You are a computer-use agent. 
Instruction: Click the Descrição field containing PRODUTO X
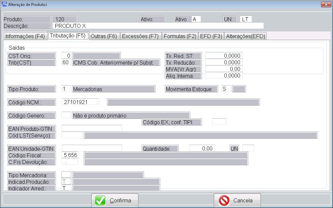tap(158, 26)
